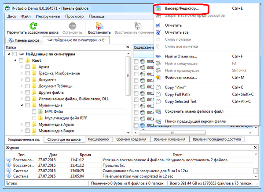This screenshot has width=264, height=192.
Task: Expand Исполняемые файлы, Библиотеки, DLL node
Action: 22,99
